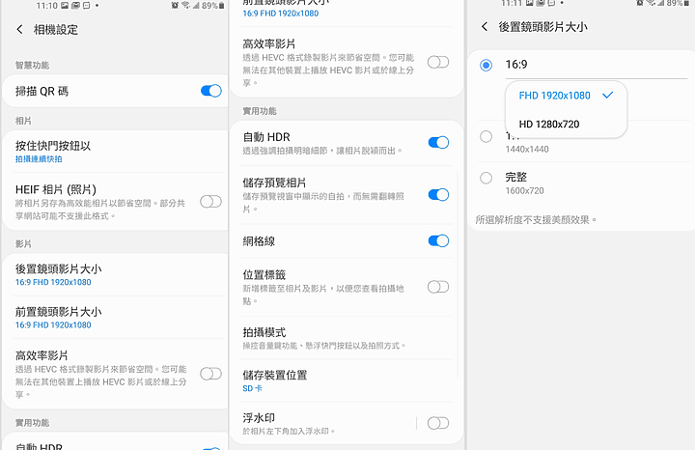Open 按住快門按鈕以 setting
695x450 pixels.
tap(114, 152)
